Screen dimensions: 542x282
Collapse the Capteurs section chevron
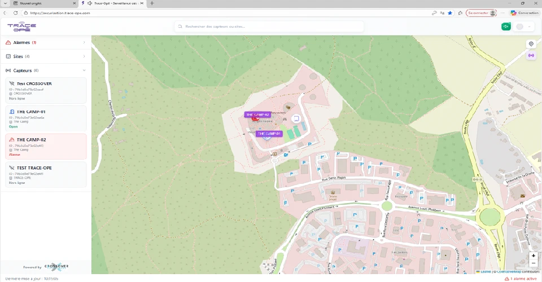[x=84, y=70]
